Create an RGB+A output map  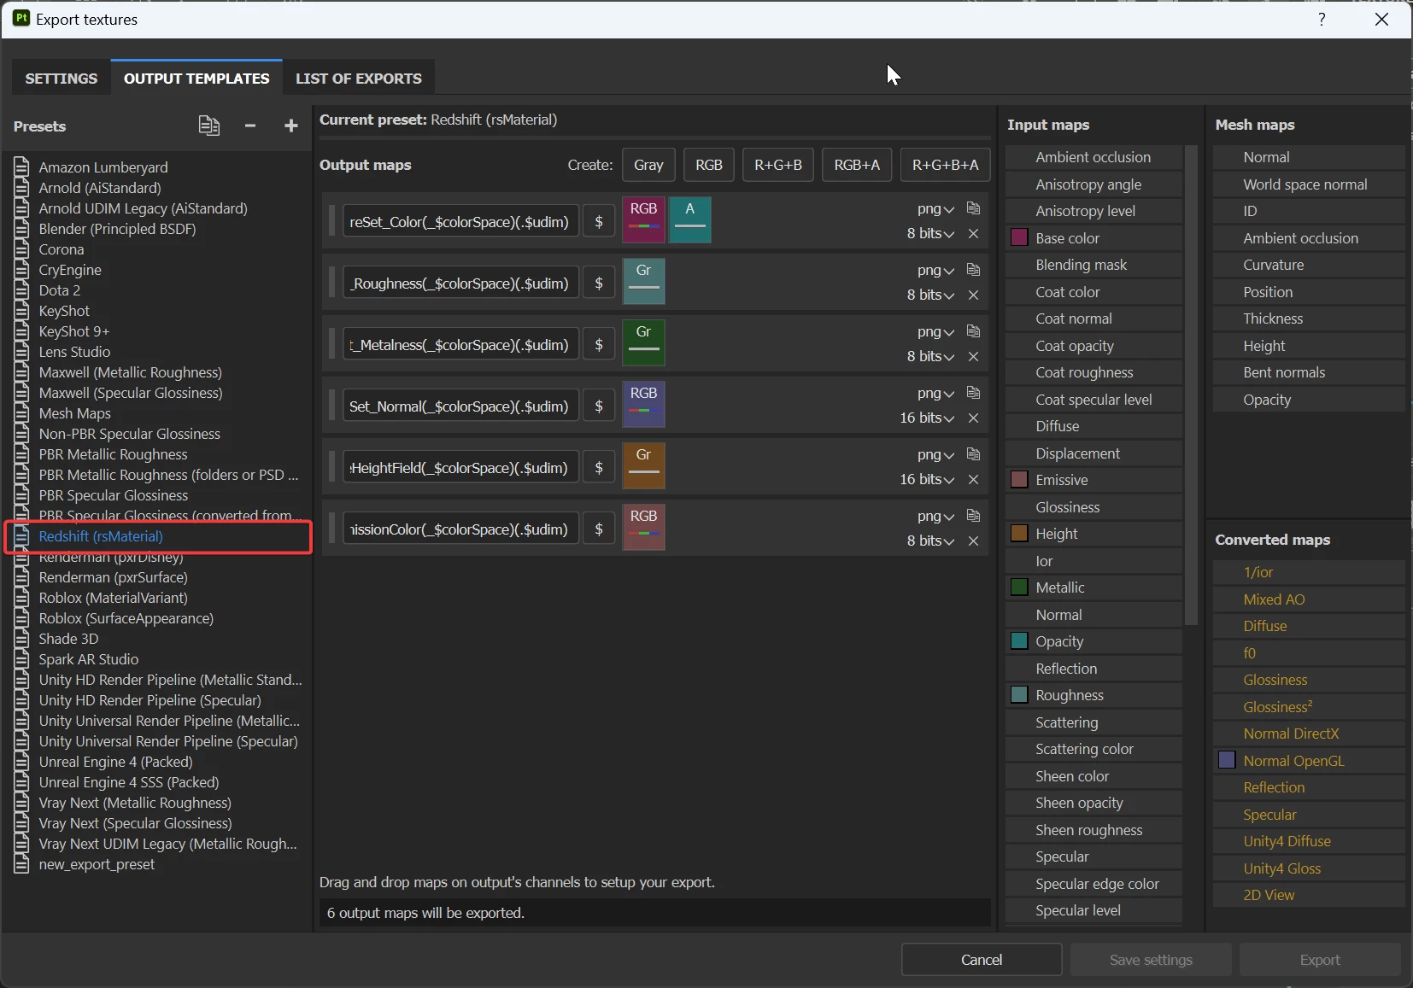[857, 165]
